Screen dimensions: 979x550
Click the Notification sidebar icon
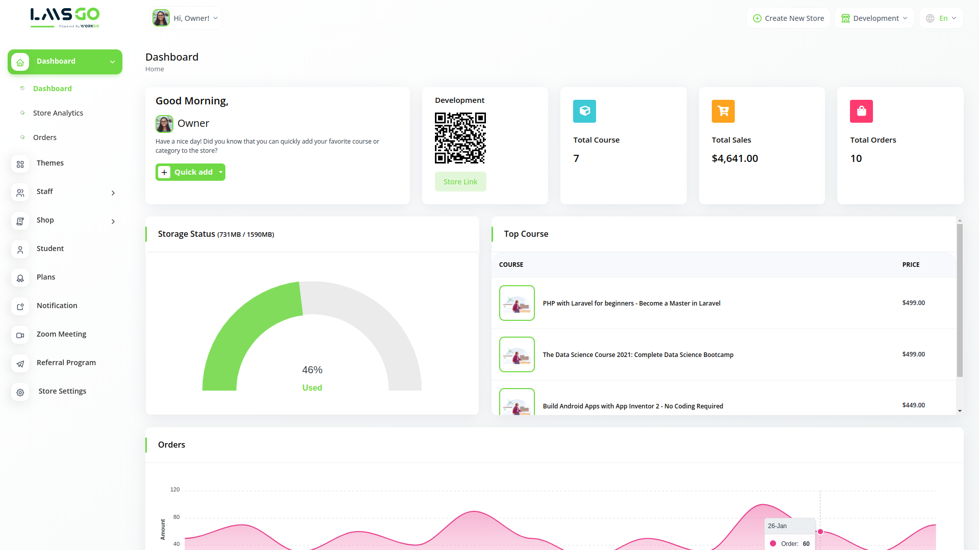(x=20, y=307)
